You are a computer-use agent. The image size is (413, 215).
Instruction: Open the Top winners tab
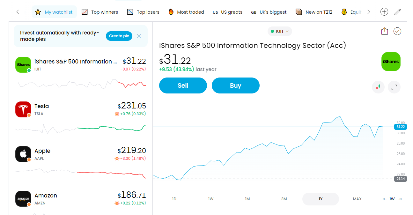[x=100, y=12]
